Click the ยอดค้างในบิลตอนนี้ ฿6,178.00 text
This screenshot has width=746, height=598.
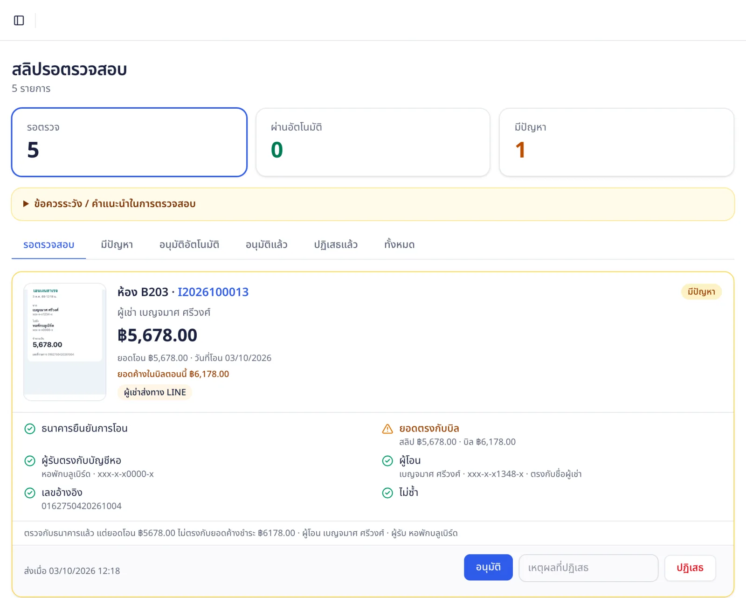point(173,374)
